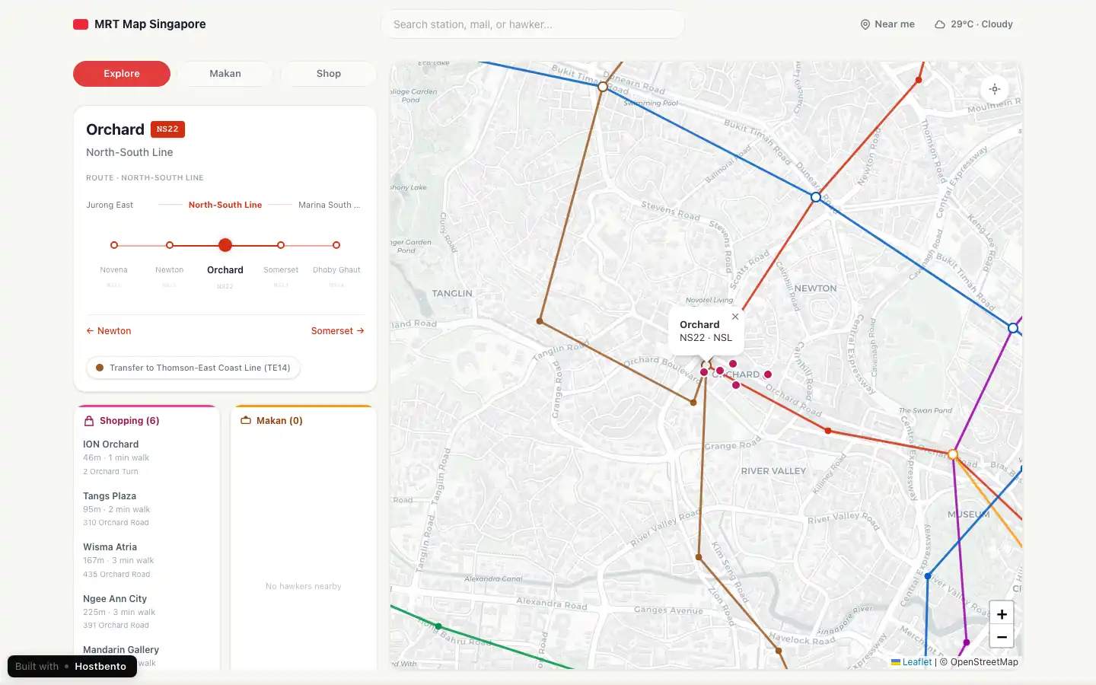Close the Orchard NS22 map popup
The height and width of the screenshot is (685, 1096).
click(735, 316)
